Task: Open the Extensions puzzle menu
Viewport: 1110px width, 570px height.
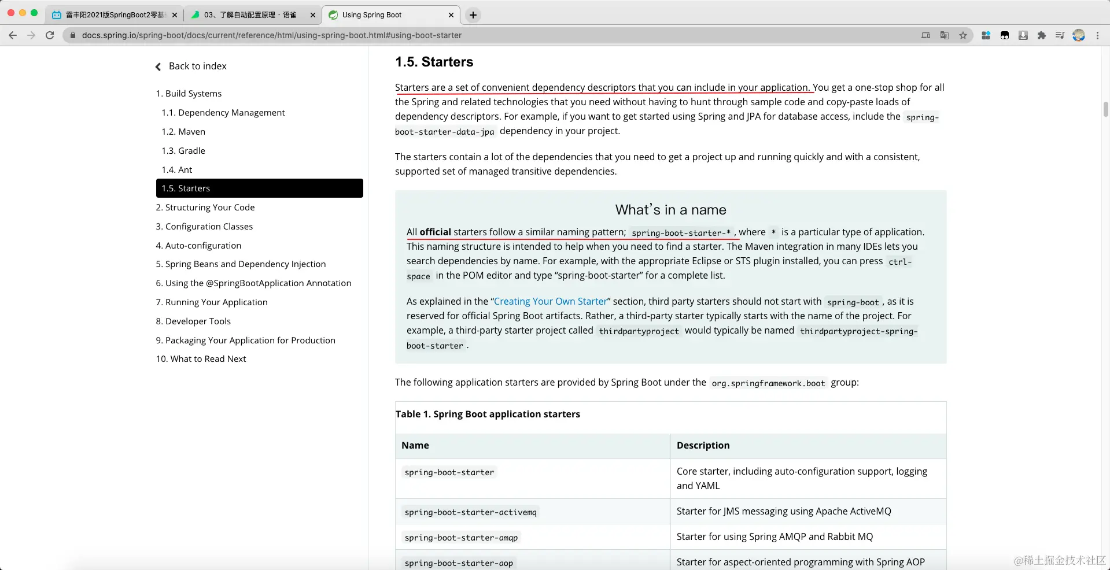Action: click(x=1042, y=35)
